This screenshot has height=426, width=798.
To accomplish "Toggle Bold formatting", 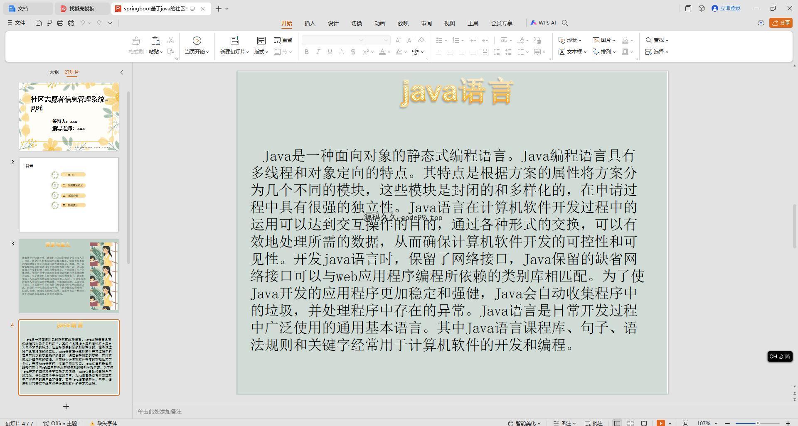I will coord(307,52).
